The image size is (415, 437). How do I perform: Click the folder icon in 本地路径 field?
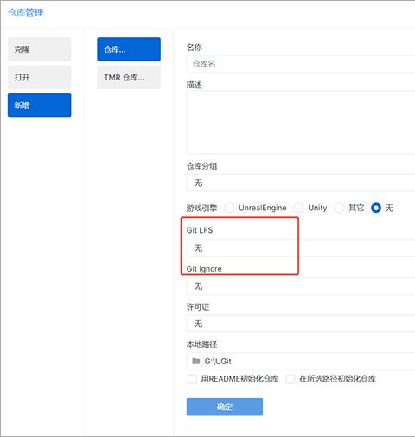pos(196,361)
